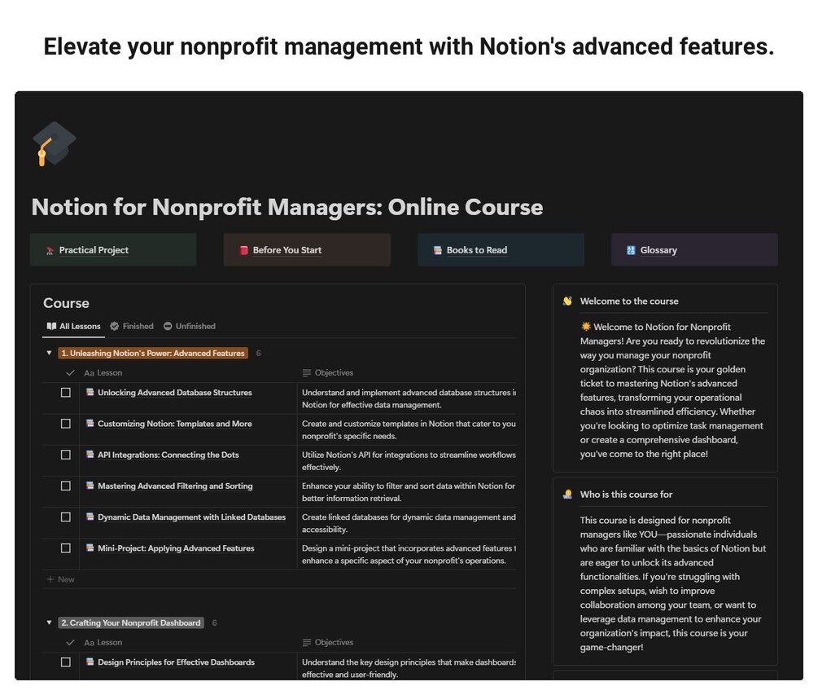Collapse the Crafting Your Nonprofit Dashboard group
The width and height of the screenshot is (818, 695).
tap(49, 623)
